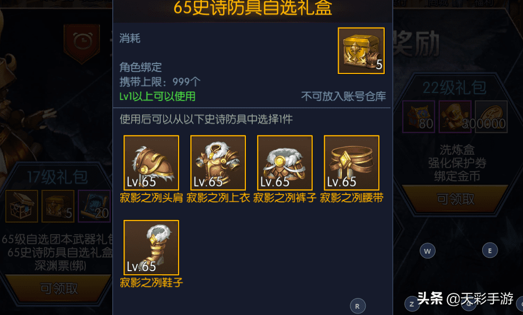Click the purple abyss ticket x20 icon

[x=94, y=206]
